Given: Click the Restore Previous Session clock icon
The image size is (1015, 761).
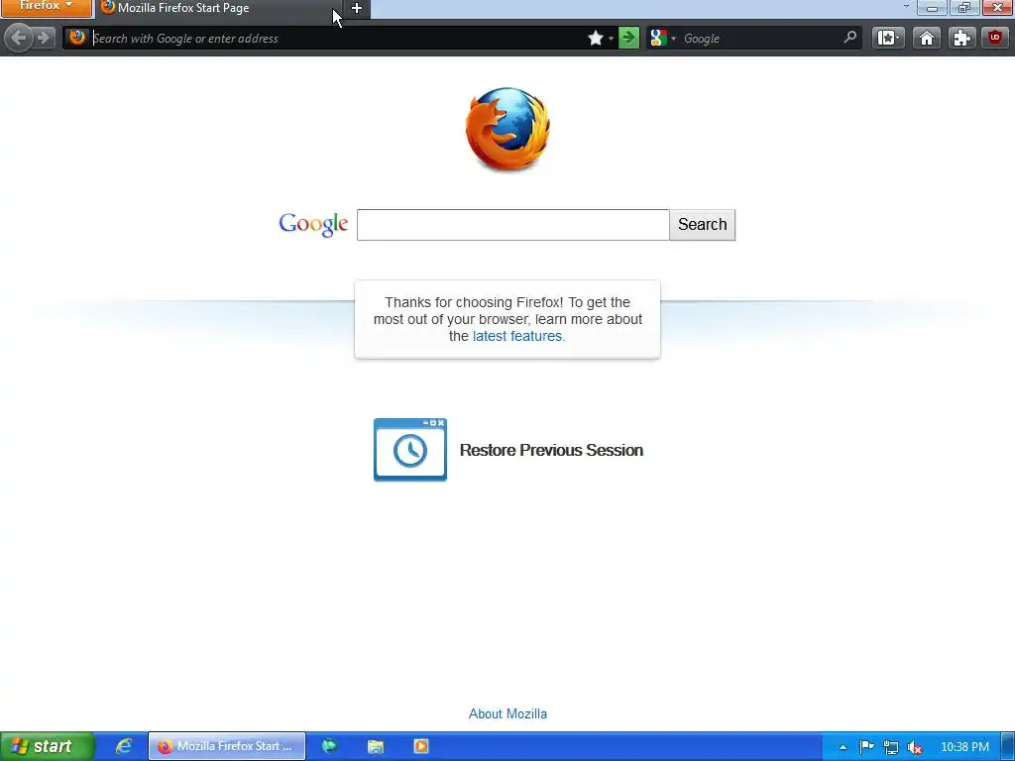Looking at the screenshot, I should pyautogui.click(x=410, y=450).
